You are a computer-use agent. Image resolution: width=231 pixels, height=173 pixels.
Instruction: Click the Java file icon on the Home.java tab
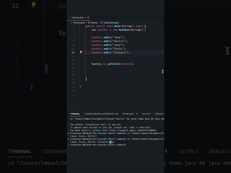click(70, 17)
